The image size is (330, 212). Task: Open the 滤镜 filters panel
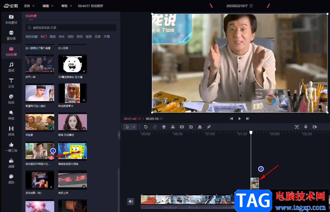pyautogui.click(x=11, y=163)
